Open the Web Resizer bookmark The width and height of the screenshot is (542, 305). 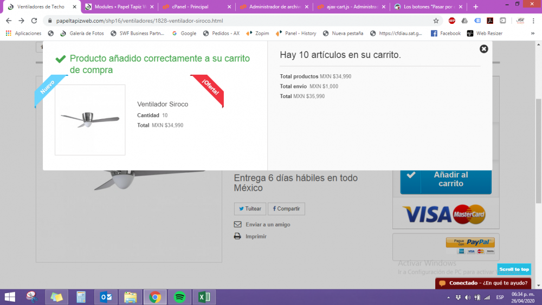coord(485,34)
